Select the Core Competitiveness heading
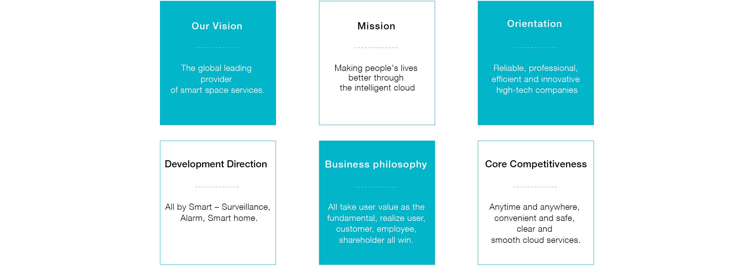750x266 pixels. [536, 164]
